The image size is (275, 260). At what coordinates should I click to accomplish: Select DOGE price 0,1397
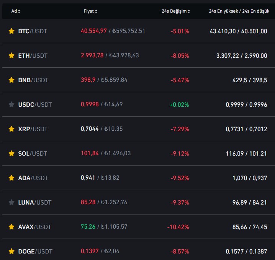click(90, 251)
